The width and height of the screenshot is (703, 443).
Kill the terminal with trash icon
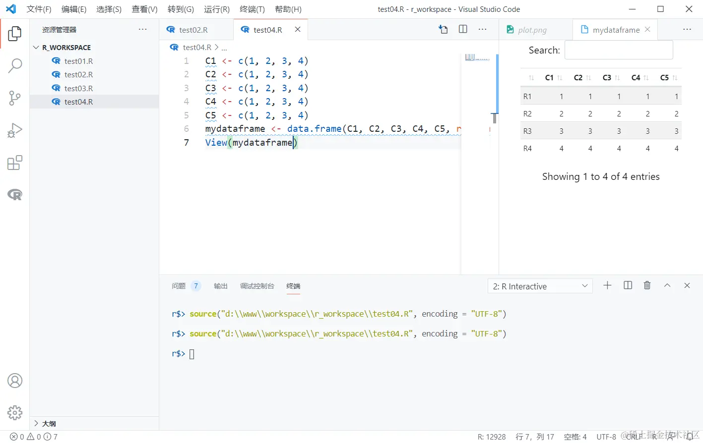tap(647, 285)
